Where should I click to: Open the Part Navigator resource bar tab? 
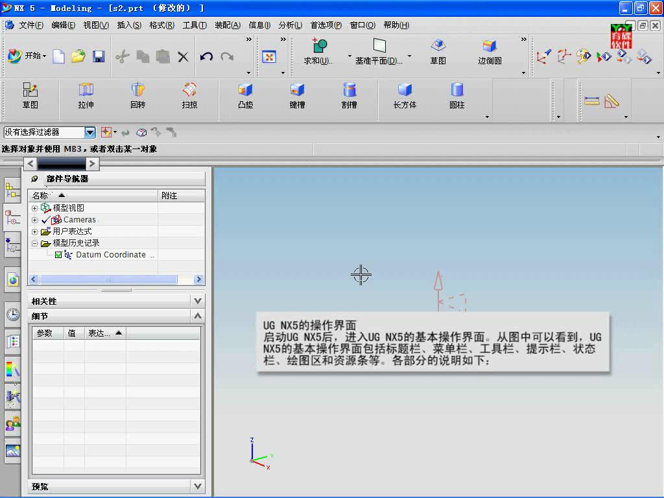pos(13,217)
